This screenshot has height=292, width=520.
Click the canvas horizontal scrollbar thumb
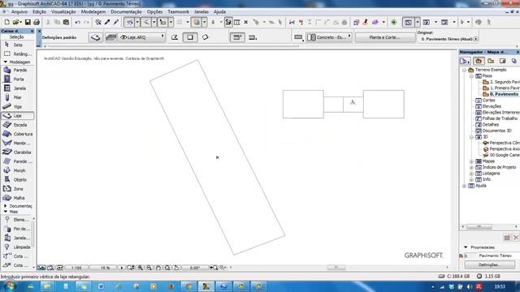click(x=336, y=268)
